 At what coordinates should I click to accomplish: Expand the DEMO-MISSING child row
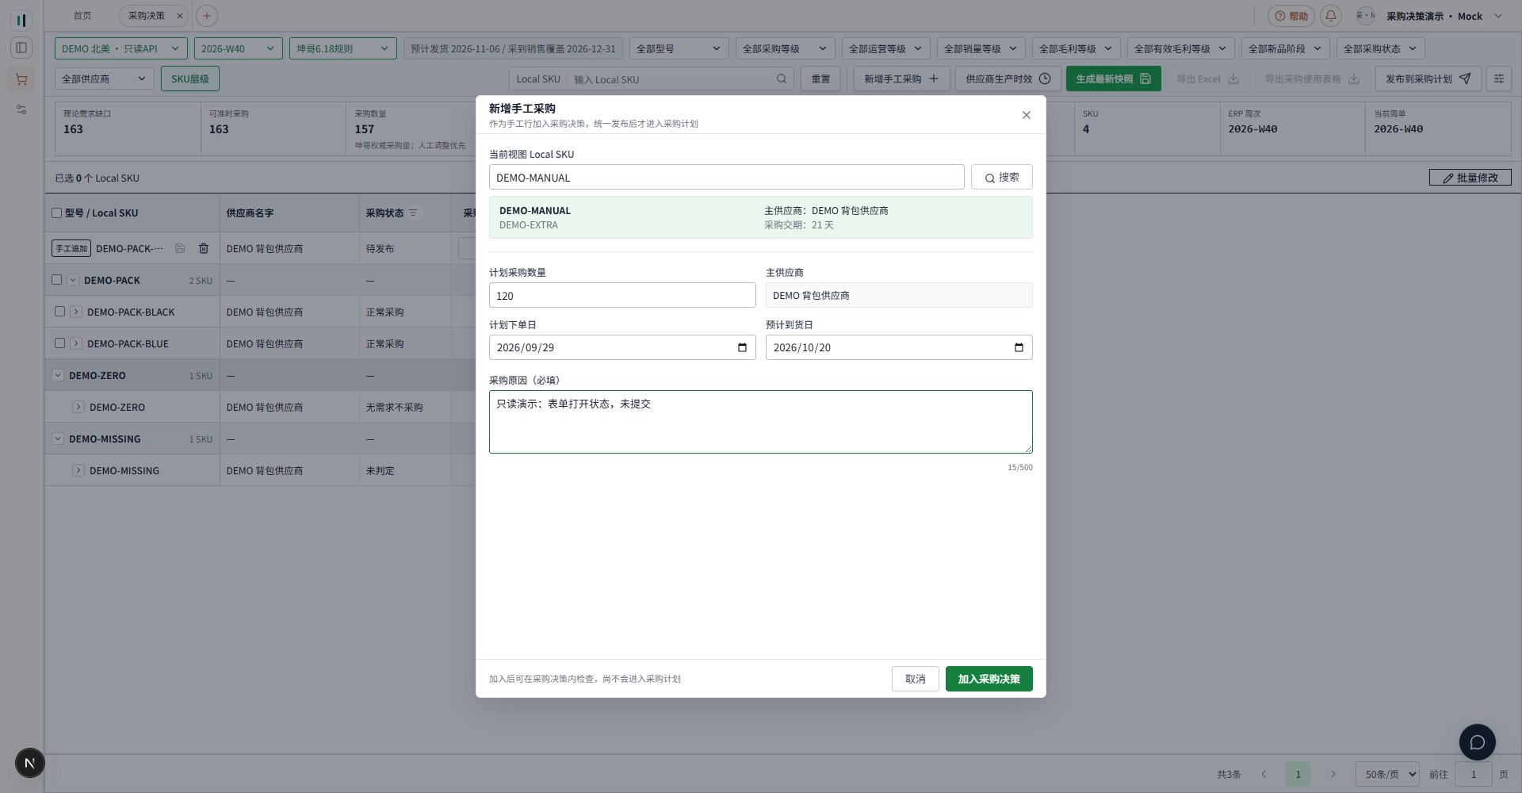click(78, 470)
